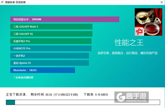Click the 三星 GALAXY Note 5 bar
The width and height of the screenshot is (165, 108).
(51, 27)
